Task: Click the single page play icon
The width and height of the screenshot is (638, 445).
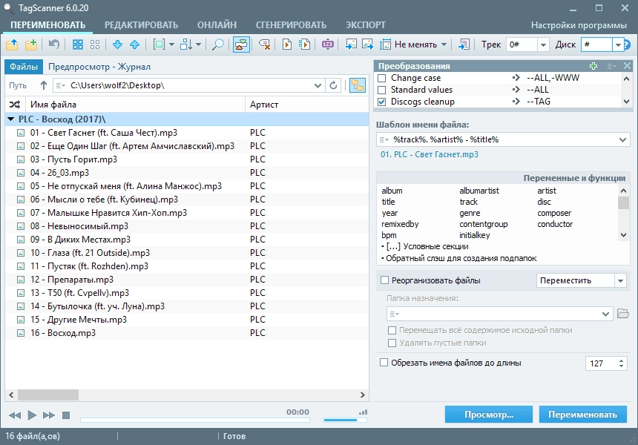Action: [x=287, y=44]
